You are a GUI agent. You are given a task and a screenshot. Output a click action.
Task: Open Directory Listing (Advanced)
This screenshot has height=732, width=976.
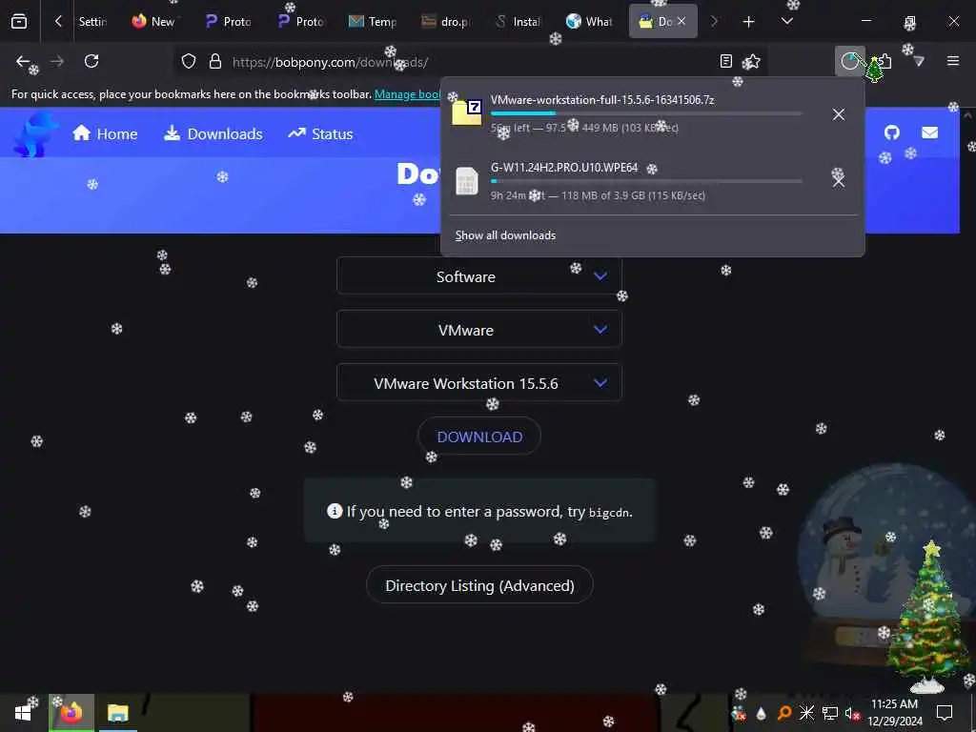click(x=479, y=585)
